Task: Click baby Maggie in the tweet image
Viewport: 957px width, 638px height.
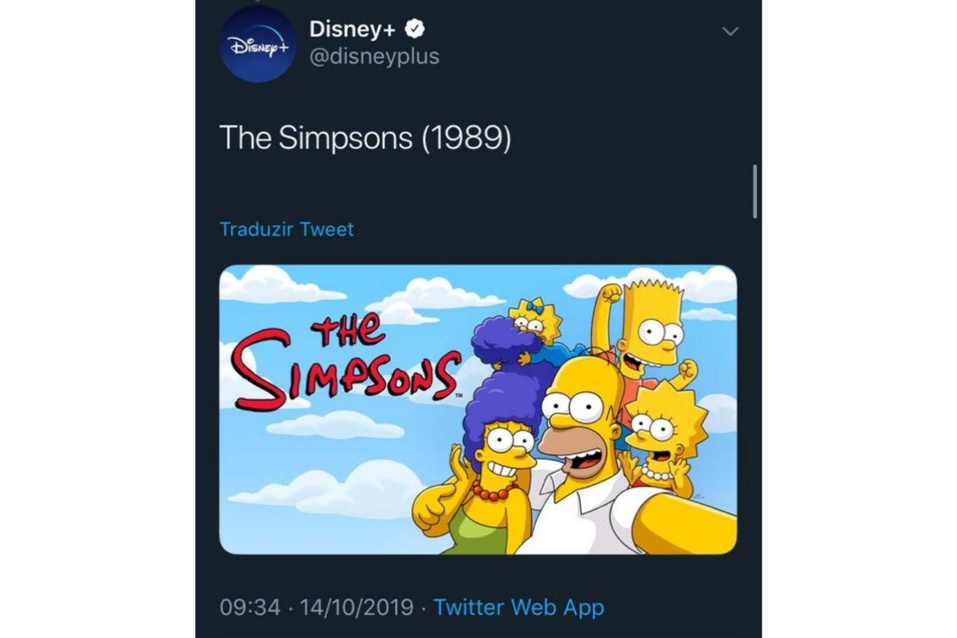Action: pos(532,321)
